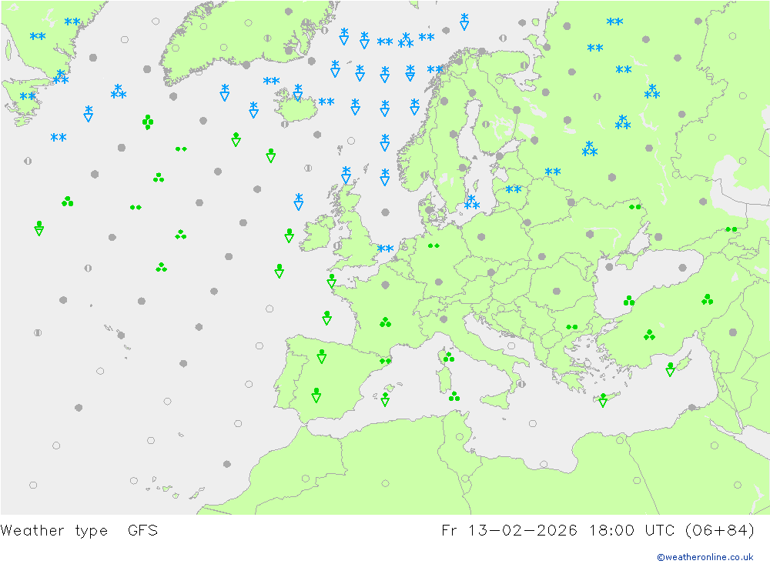770x564 pixels.
Task: Click the shower symbol in the Bay of Biscay
Action: tap(326, 318)
